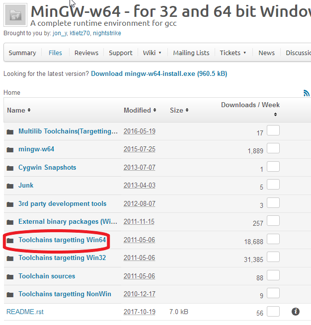This screenshot has height=325, width=311.
Task: Click the MinGW-w64 project title heading
Action: [171, 11]
